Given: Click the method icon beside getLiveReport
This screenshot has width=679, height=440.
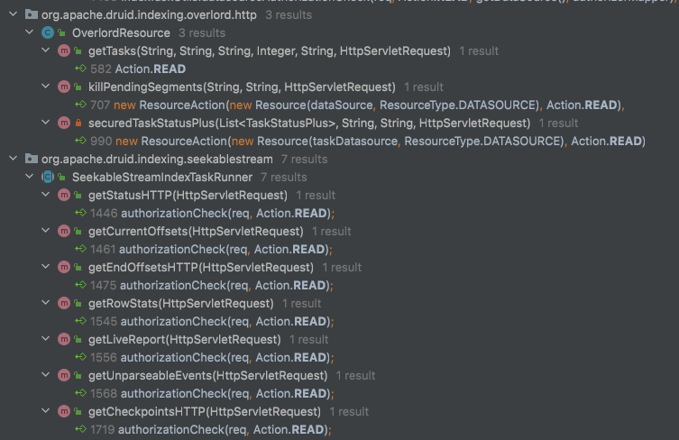Looking at the screenshot, I should 64,339.
